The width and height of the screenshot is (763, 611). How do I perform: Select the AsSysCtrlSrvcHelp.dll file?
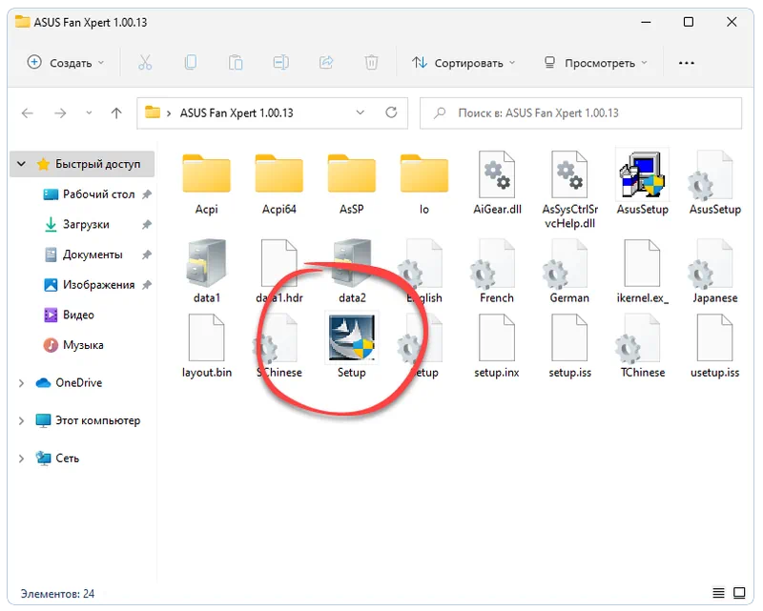coord(569,190)
